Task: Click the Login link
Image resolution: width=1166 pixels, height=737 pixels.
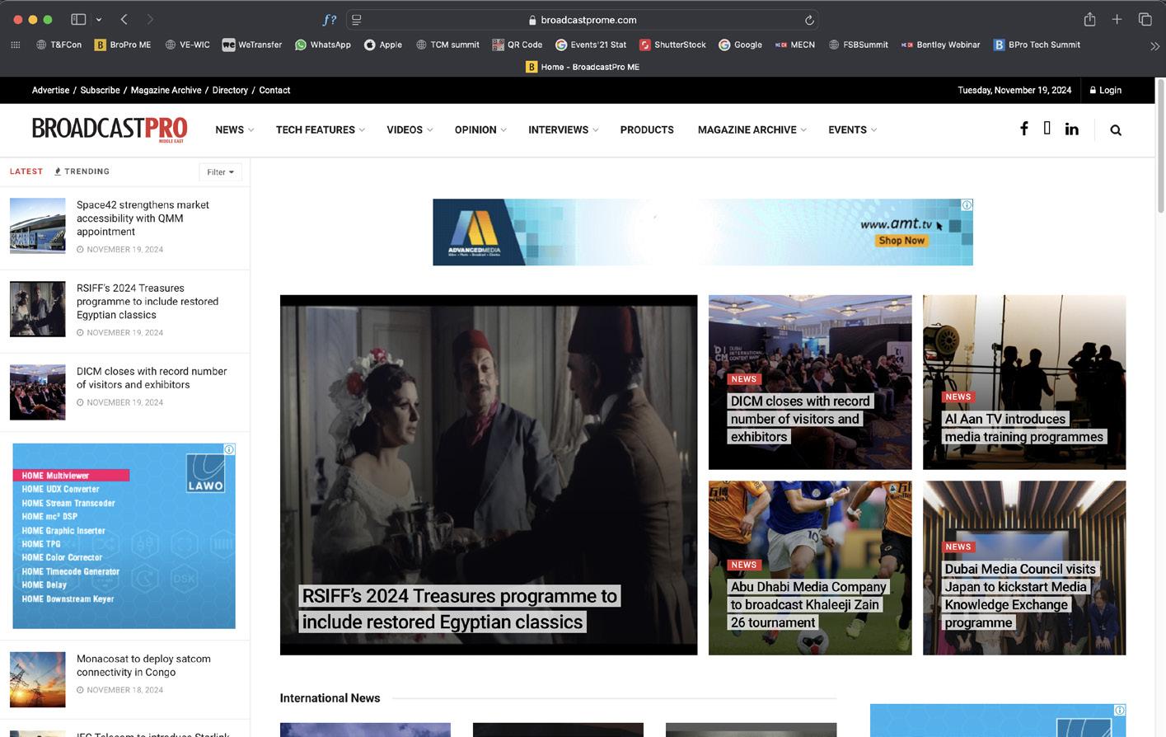Action: point(1105,90)
